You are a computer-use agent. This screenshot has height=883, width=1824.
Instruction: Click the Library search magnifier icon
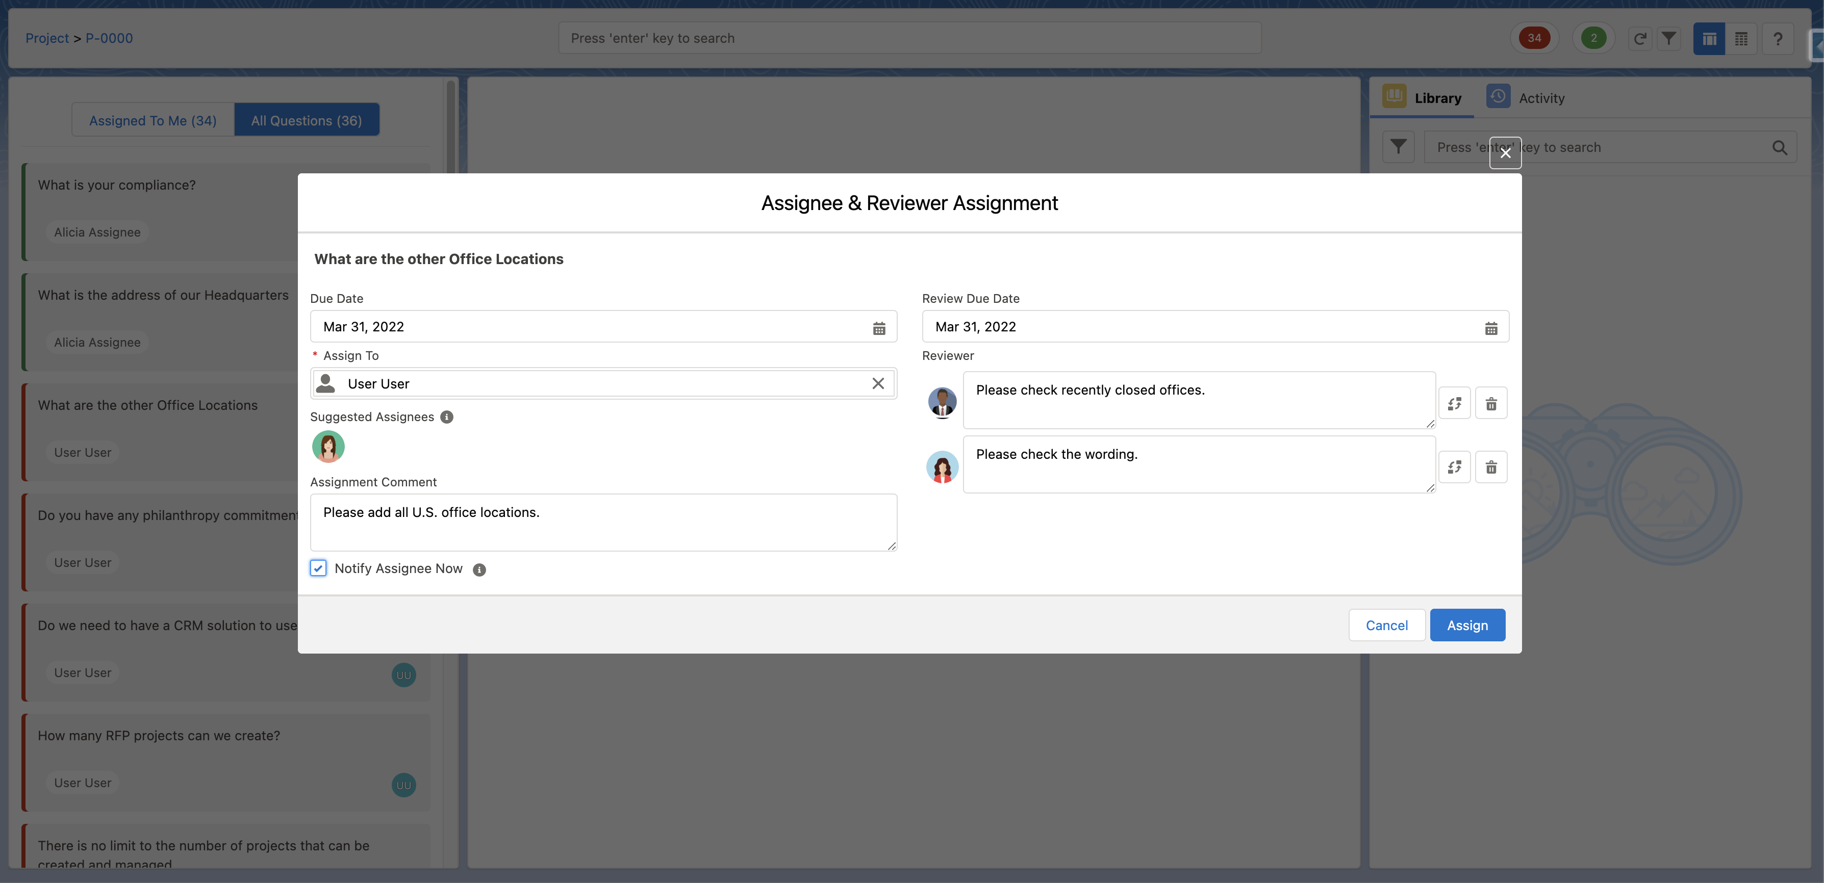pos(1780,148)
